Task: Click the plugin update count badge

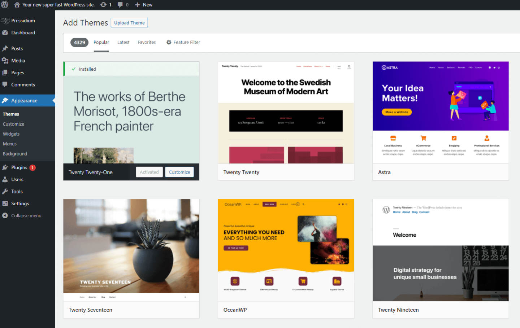Action: click(32, 167)
